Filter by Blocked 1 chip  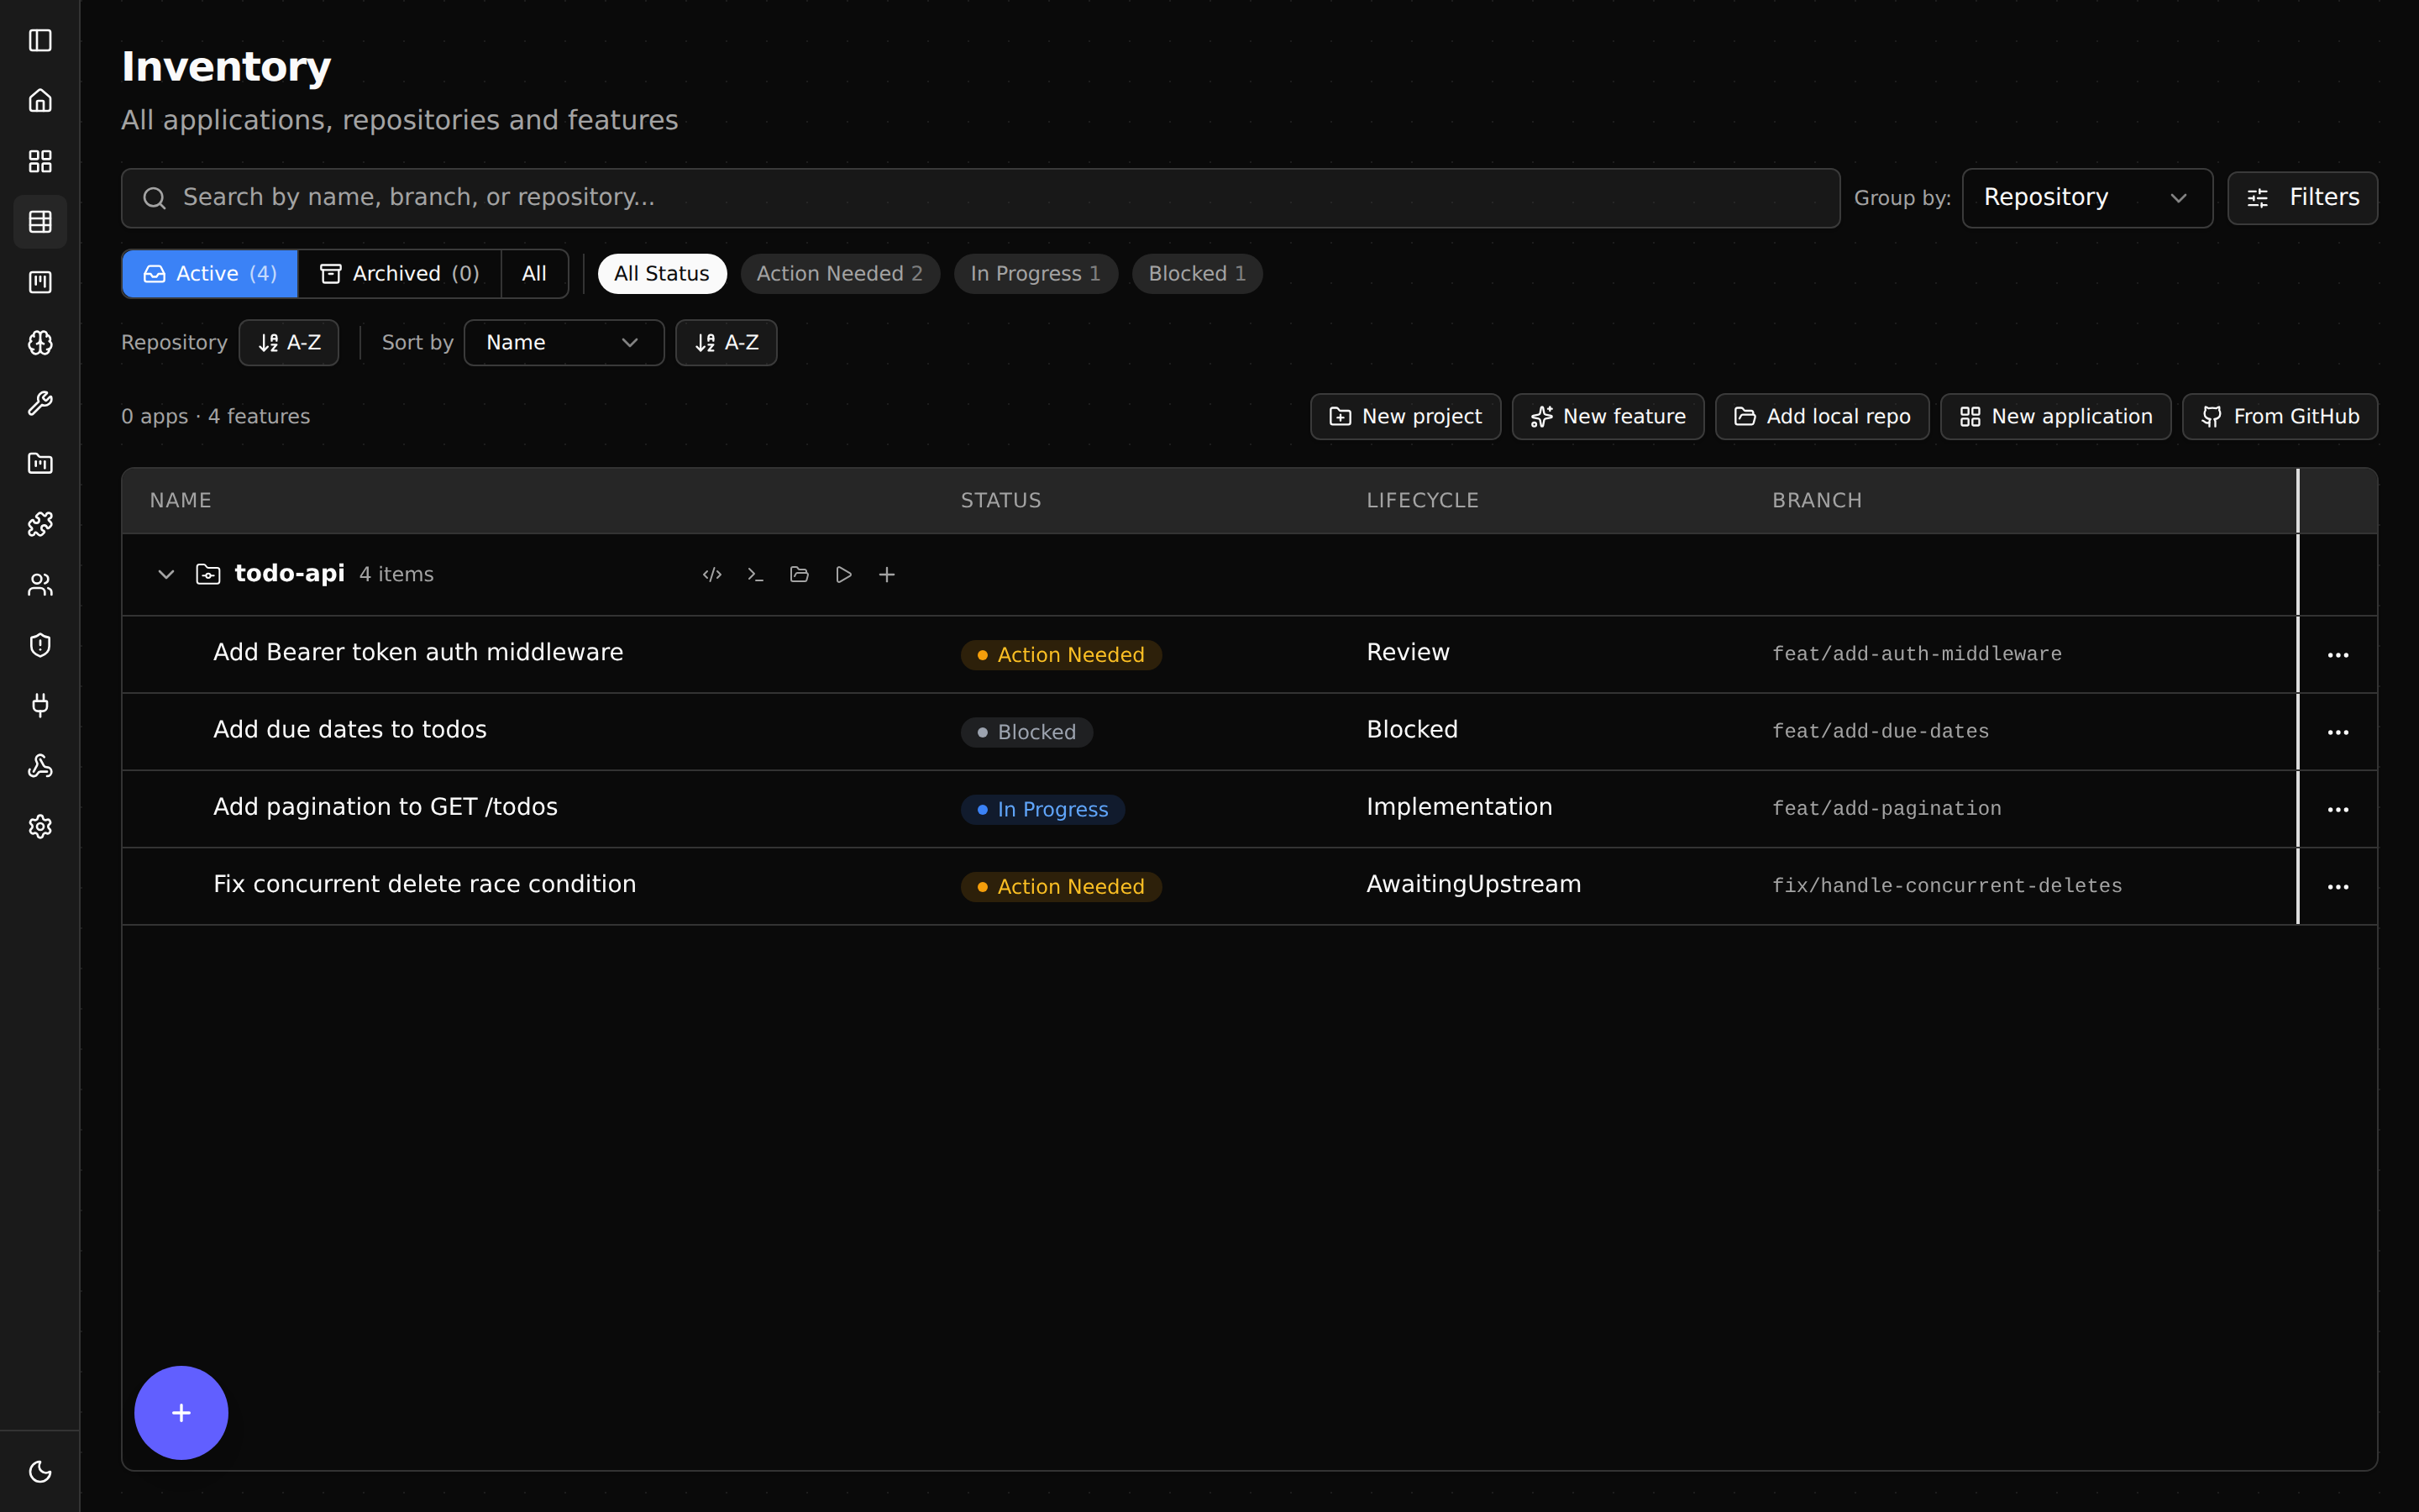coord(1197,274)
